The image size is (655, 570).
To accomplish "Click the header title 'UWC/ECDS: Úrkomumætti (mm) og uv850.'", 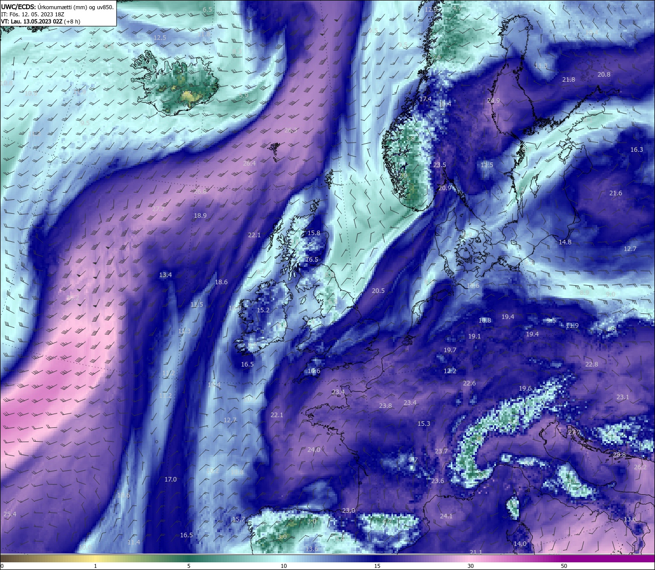I will click(57, 7).
